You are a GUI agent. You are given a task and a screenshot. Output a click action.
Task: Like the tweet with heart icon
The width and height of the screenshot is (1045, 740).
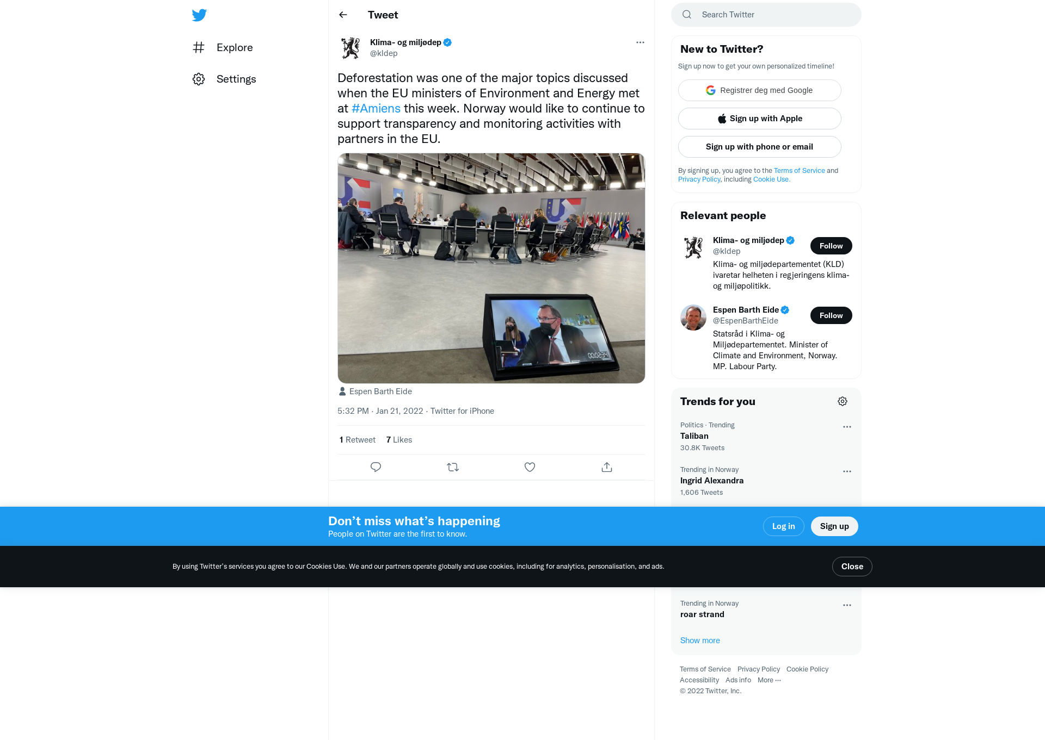tap(530, 467)
